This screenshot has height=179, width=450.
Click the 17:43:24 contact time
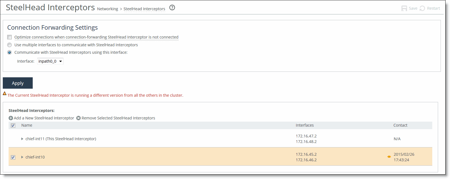[x=401, y=160]
